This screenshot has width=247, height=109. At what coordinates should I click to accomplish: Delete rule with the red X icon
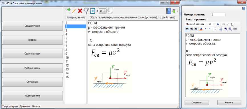click(80, 11)
